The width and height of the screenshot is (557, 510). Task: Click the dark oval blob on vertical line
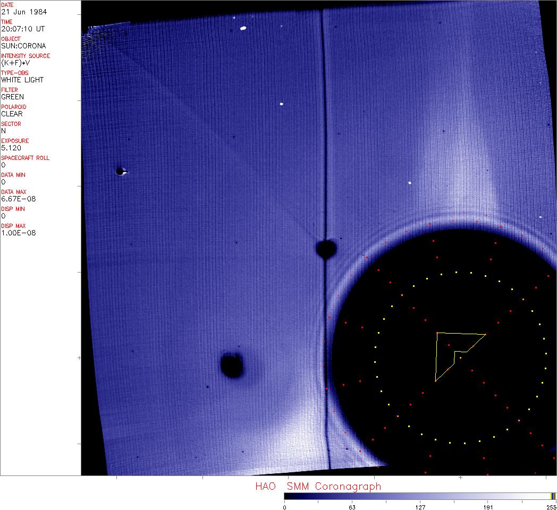point(326,248)
